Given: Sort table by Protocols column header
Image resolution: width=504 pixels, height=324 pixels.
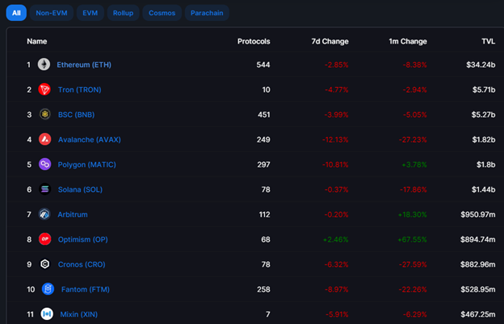Looking at the screenshot, I should (254, 41).
